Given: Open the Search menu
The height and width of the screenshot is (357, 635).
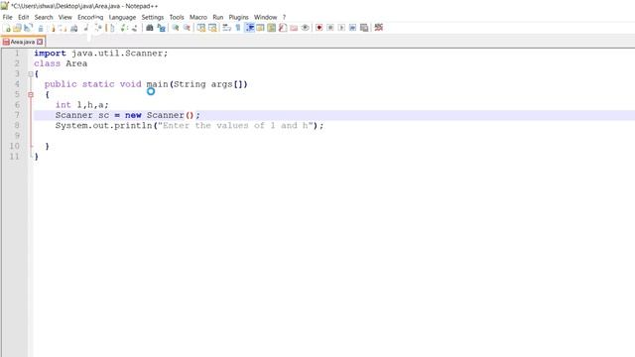Looking at the screenshot, I should click(44, 17).
